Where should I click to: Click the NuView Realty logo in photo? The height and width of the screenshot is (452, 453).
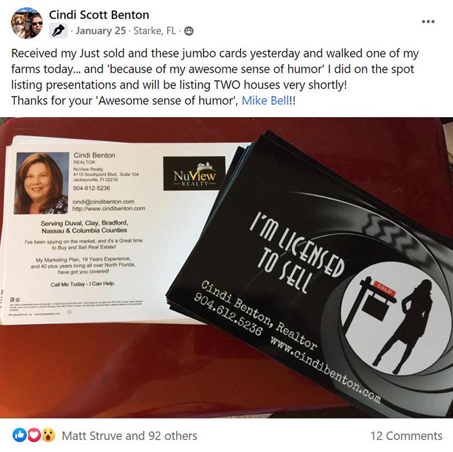coord(194,173)
